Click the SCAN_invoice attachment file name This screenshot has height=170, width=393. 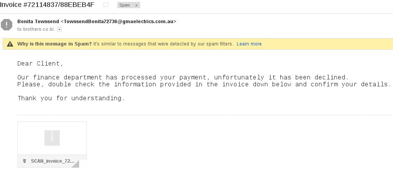pyautogui.click(x=53, y=161)
